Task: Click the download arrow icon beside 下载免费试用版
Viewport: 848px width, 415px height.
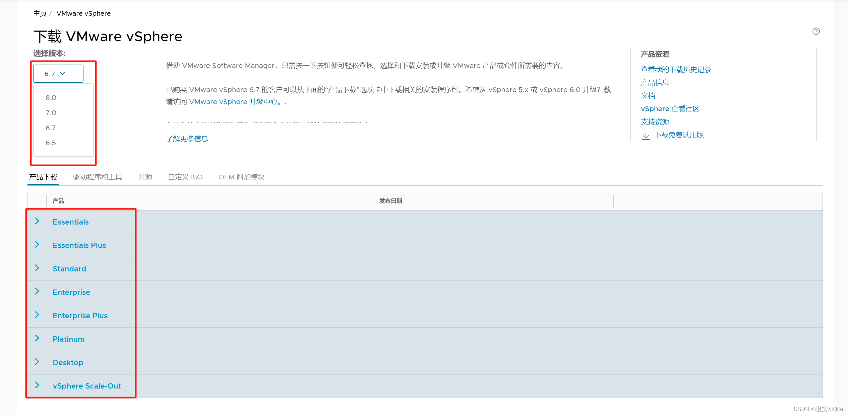Action: pyautogui.click(x=646, y=135)
